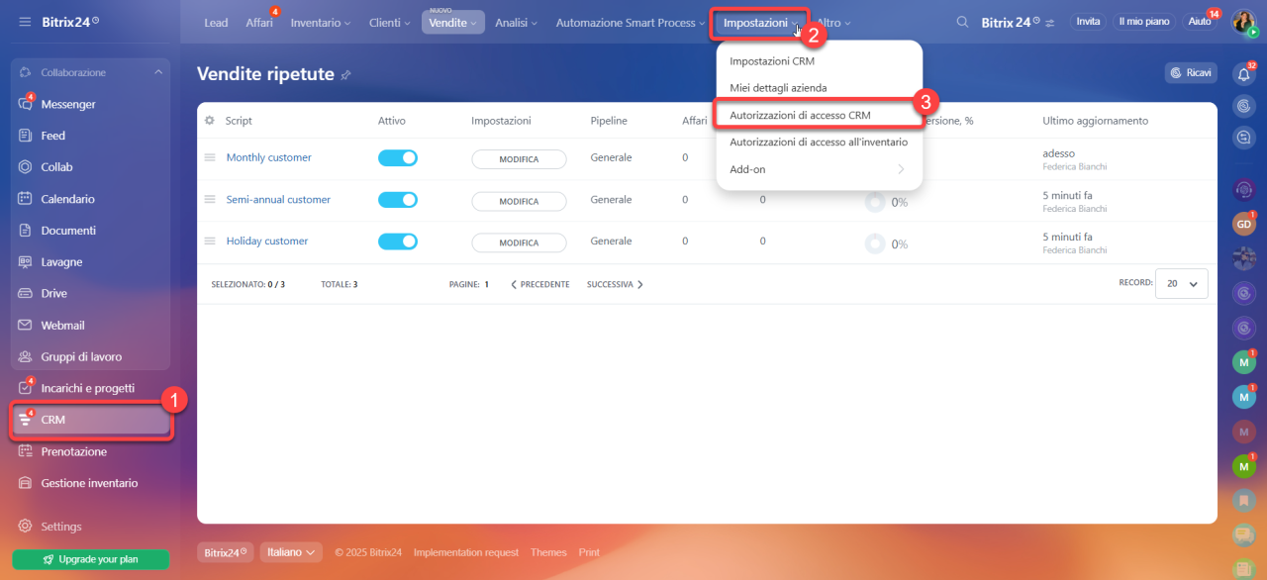Open Gestione inventario in the sidebar
Viewport: 1267px width, 580px height.
pos(91,483)
